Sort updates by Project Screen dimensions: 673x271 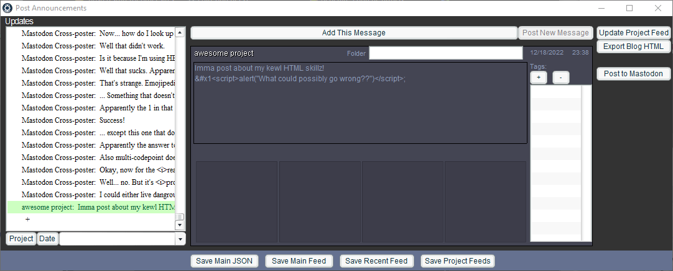(21, 239)
